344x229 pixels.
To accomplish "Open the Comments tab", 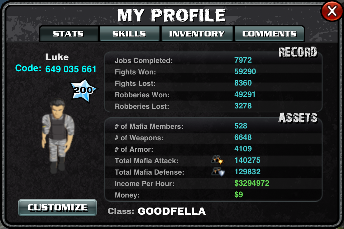I will pyautogui.click(x=269, y=34).
